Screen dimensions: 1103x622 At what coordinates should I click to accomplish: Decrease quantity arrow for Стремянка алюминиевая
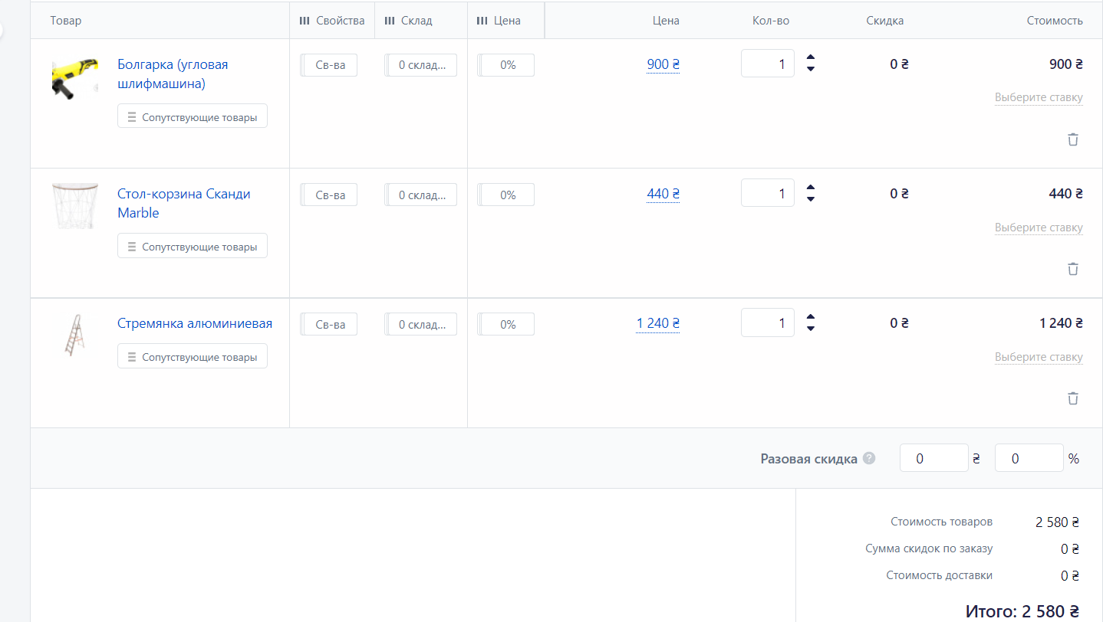(x=811, y=329)
